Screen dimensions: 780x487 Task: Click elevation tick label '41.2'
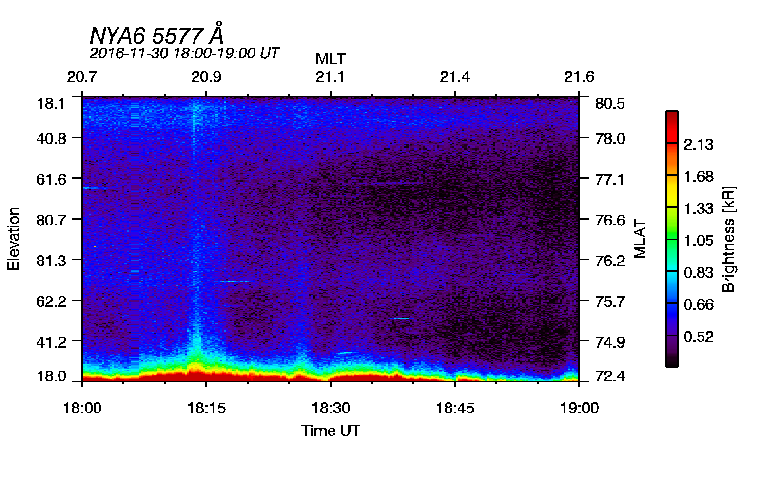pos(51,342)
